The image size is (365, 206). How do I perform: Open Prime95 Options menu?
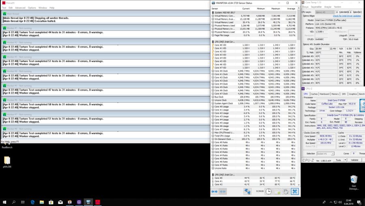32,8
